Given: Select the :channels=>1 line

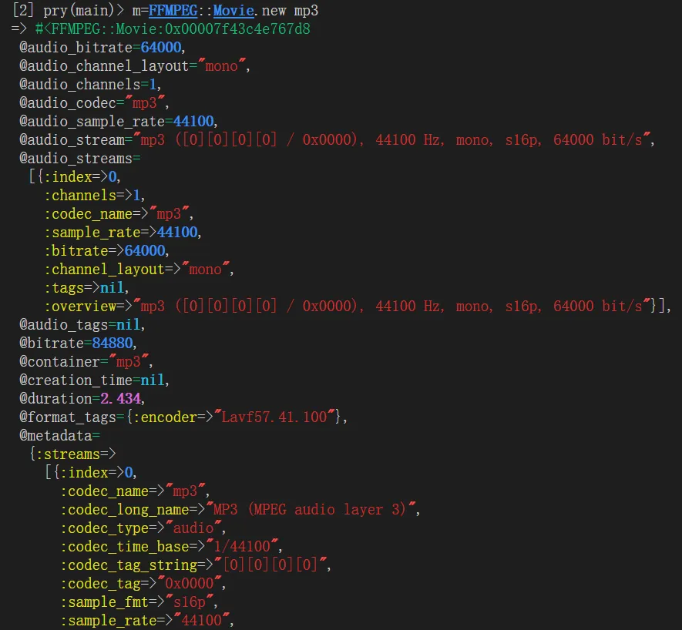Looking at the screenshot, I should pos(94,195).
